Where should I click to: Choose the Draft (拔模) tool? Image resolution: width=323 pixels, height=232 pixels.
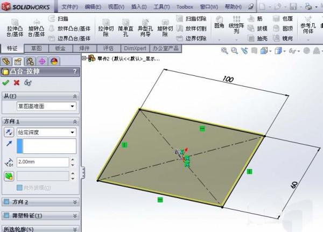click(257, 29)
